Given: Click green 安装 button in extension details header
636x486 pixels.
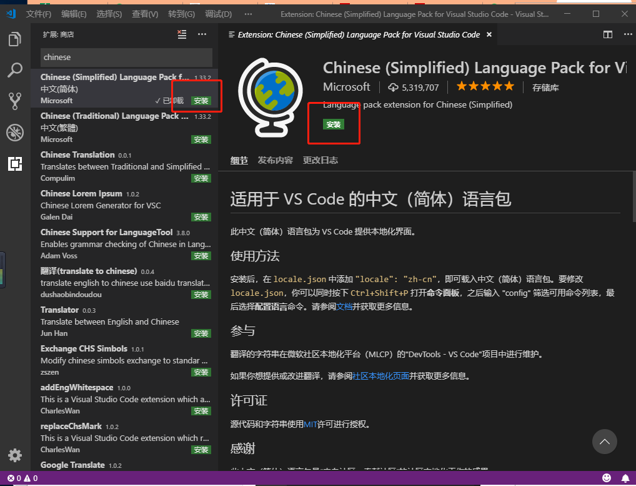Looking at the screenshot, I should click(x=334, y=124).
